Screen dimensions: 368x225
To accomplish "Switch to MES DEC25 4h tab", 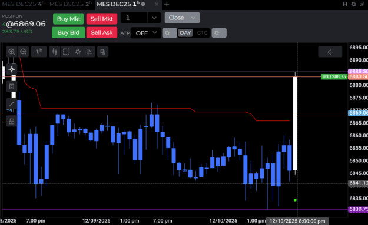I will pos(23,4).
